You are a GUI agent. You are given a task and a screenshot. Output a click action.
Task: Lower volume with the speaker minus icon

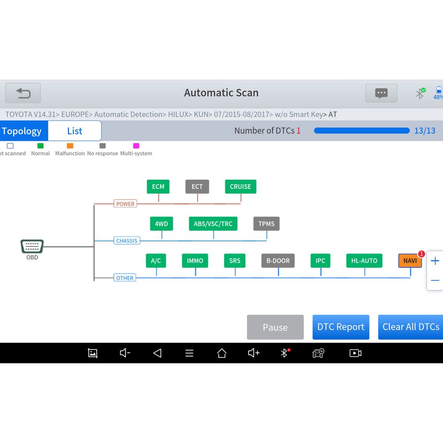(x=125, y=353)
